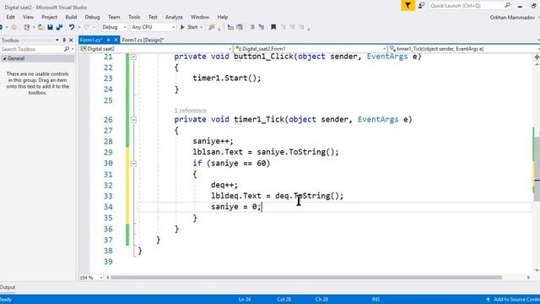Click the 1 reference CodeLens link

(x=191, y=111)
